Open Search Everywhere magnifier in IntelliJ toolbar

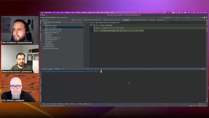(202, 17)
